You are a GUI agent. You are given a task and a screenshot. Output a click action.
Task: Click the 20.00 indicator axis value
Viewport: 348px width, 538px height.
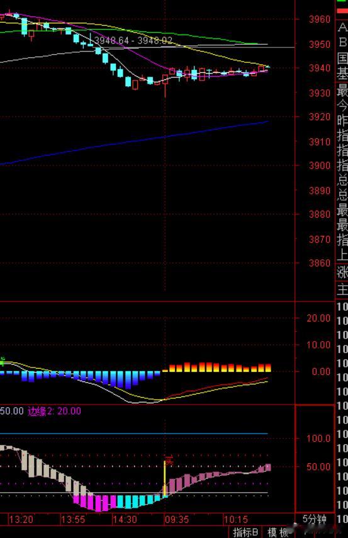318,318
